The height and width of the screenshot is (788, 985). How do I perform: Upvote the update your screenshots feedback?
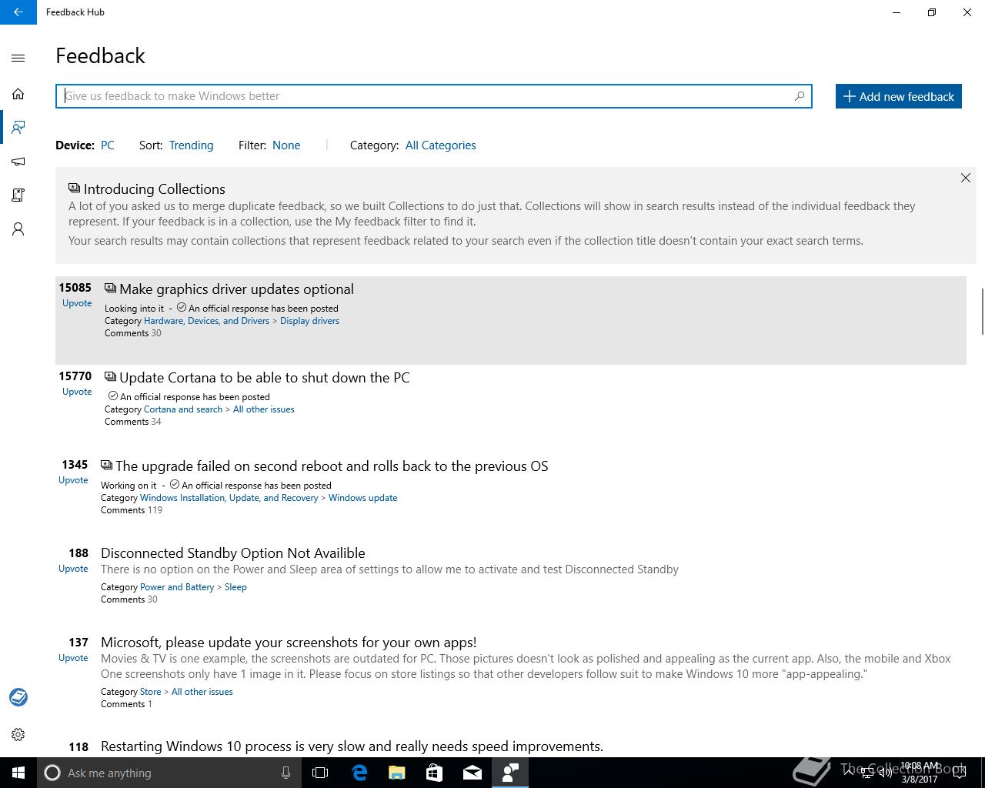[73, 658]
